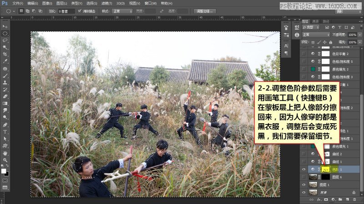Open the workspace switcher dropdown
The height and width of the screenshot is (204, 364).
[348, 11]
